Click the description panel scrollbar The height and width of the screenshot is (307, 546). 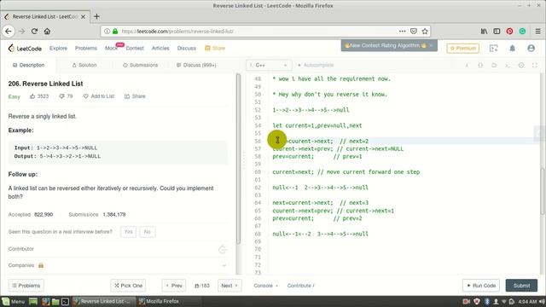pos(238,159)
